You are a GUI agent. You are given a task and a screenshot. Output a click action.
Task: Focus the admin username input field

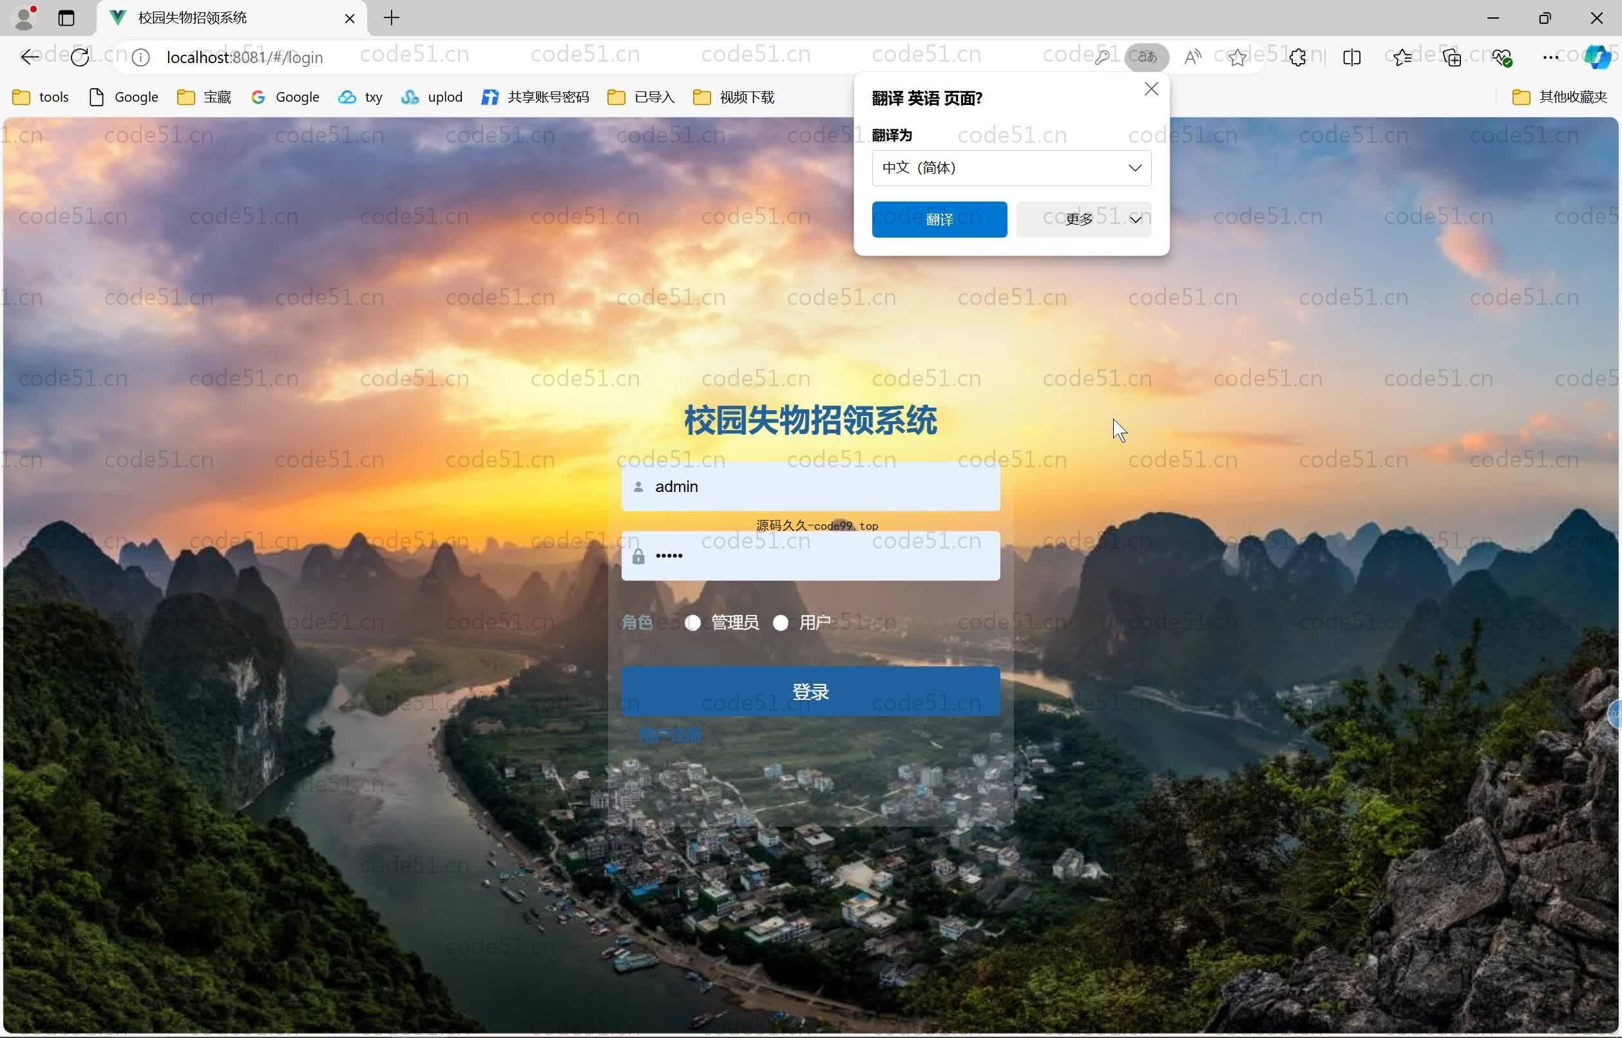[x=810, y=486]
